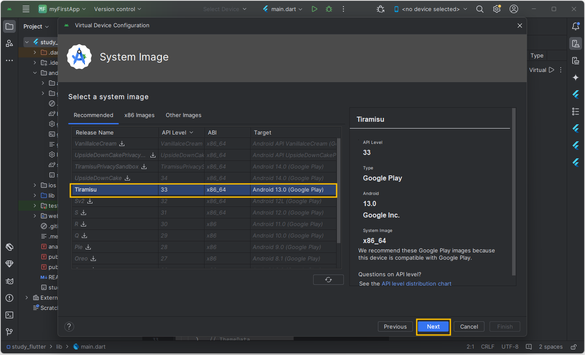Viewport: 585px width, 355px height.
Task: Open the Terminal tool window icon
Action: pos(9,315)
